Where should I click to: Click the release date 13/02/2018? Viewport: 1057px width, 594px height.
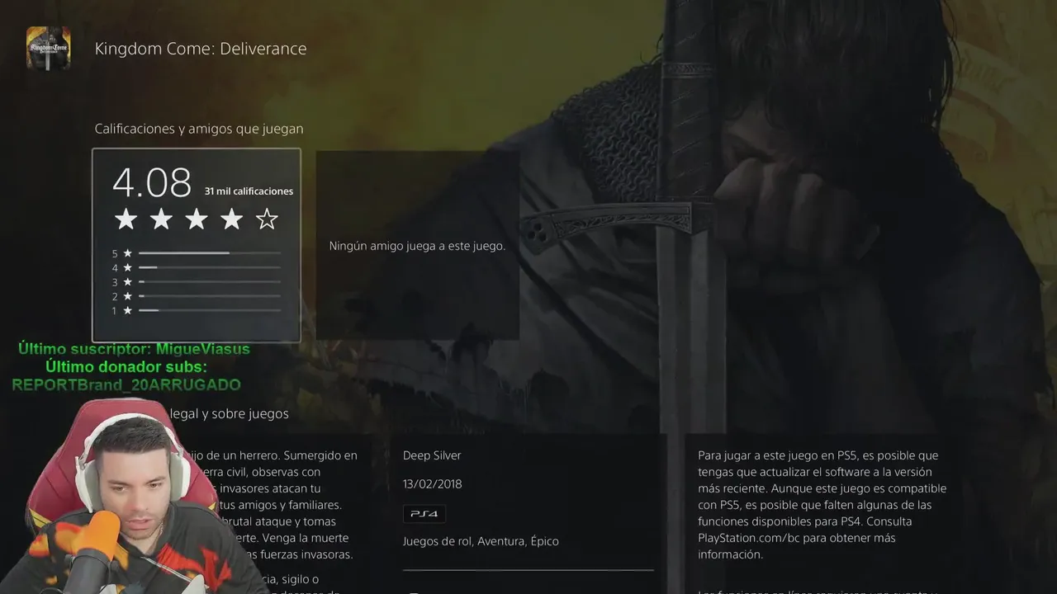tap(433, 484)
